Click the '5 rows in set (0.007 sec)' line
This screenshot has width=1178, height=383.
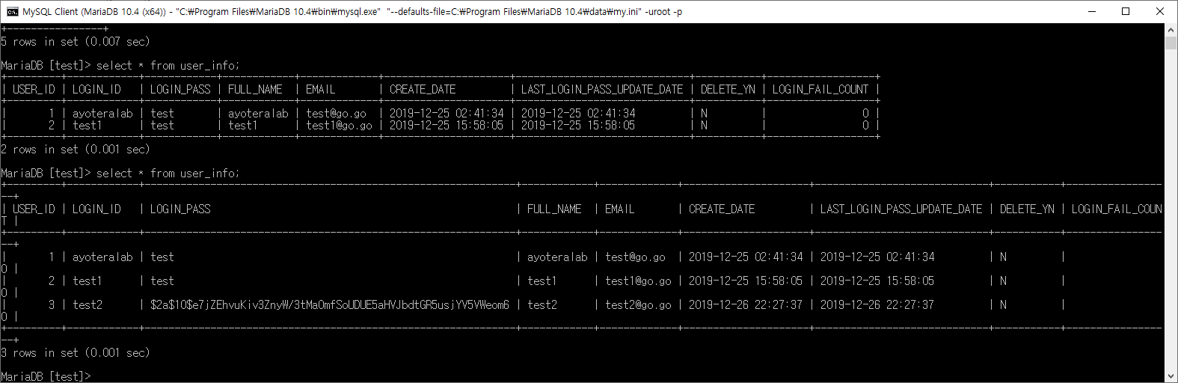coord(75,42)
